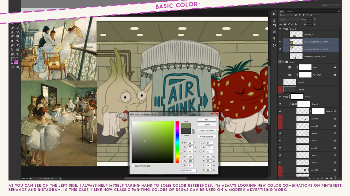Confirm color with OK button

click(206, 120)
